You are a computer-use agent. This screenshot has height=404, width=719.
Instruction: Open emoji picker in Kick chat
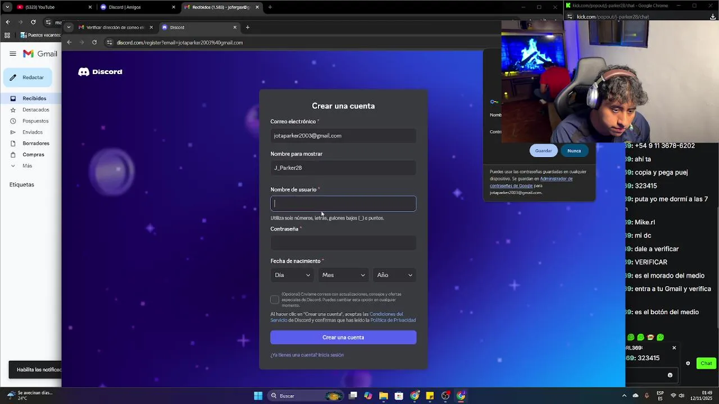pyautogui.click(x=670, y=375)
